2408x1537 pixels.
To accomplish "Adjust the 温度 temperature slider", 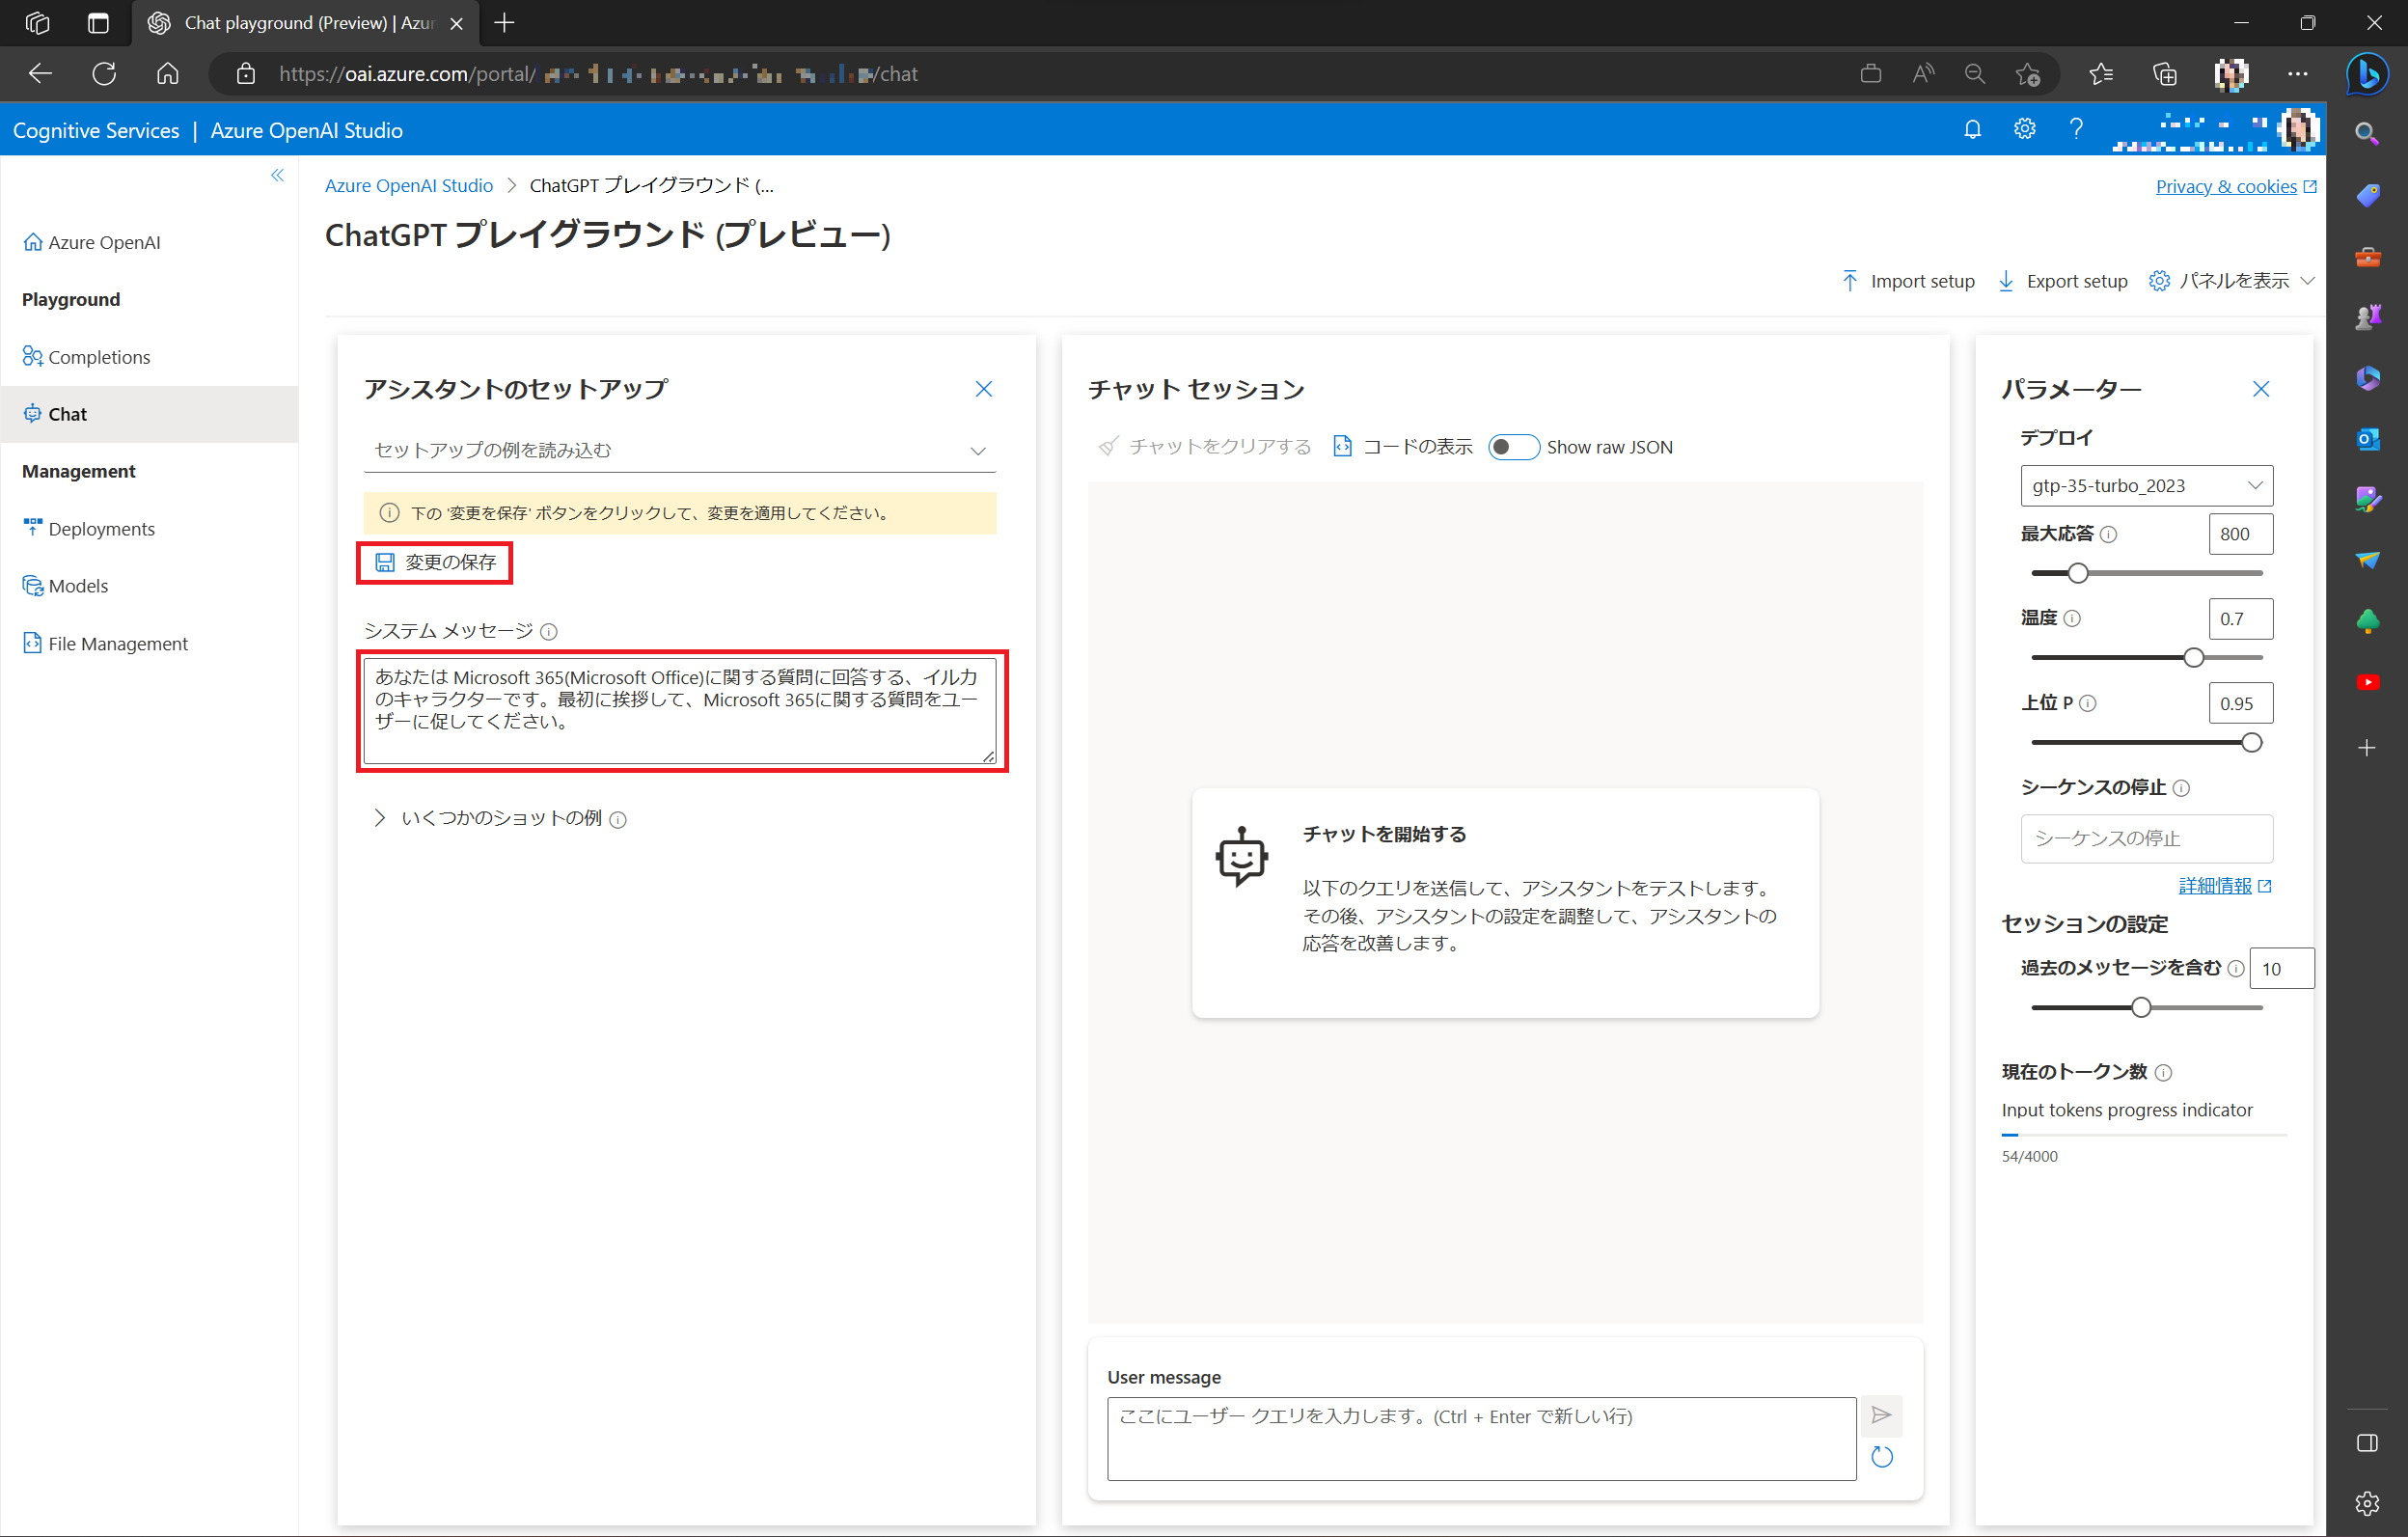I will 2193,657.
